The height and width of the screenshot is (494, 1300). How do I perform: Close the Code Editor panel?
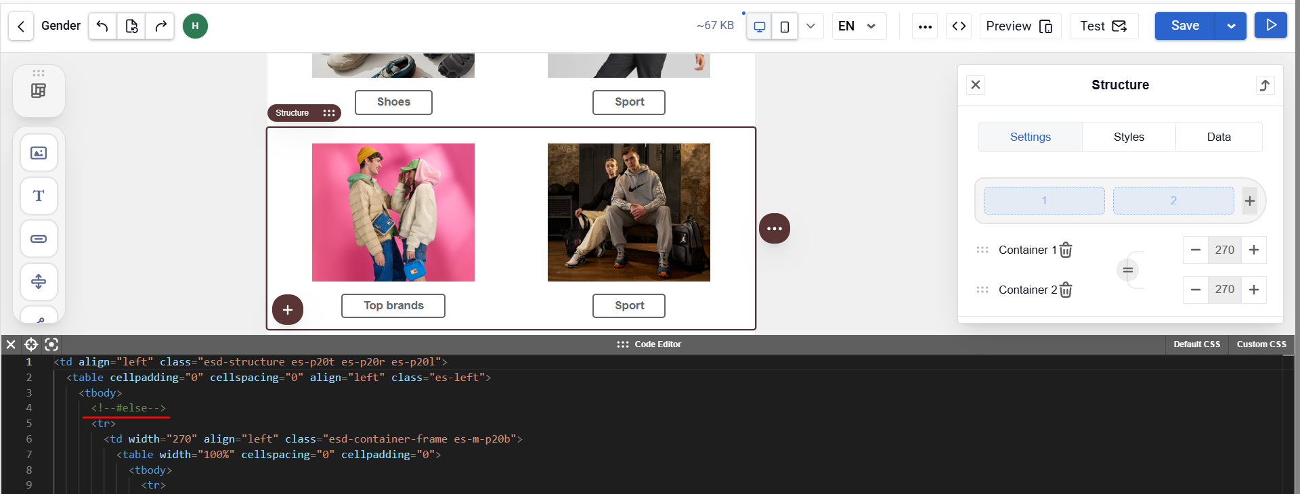tap(11, 344)
